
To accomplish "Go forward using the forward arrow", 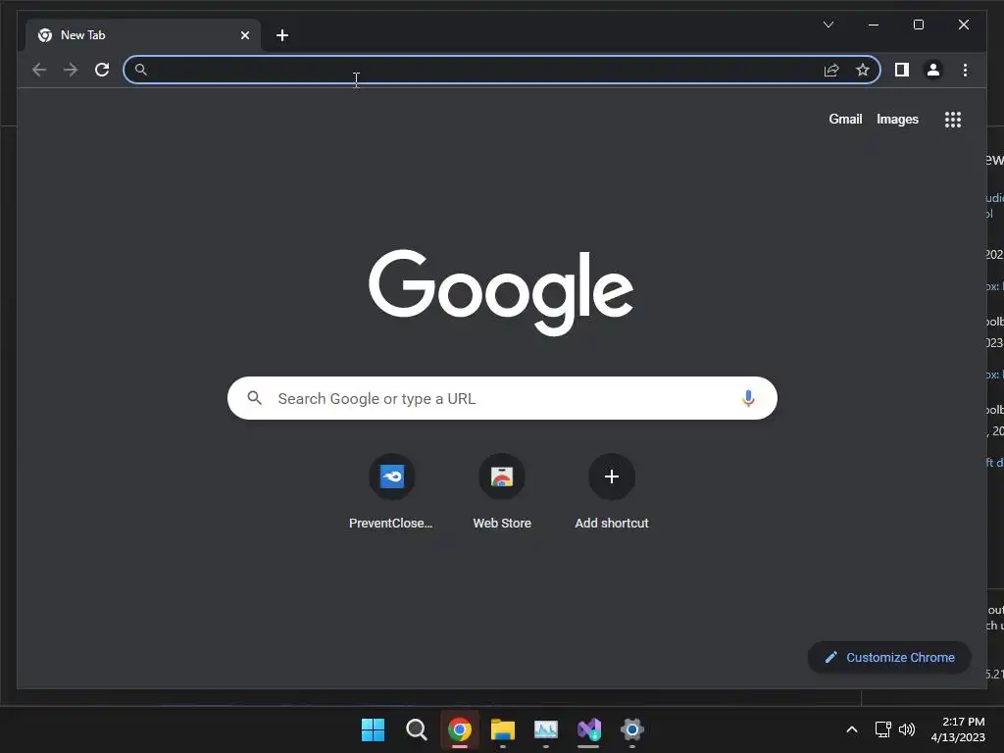I will click(x=71, y=70).
